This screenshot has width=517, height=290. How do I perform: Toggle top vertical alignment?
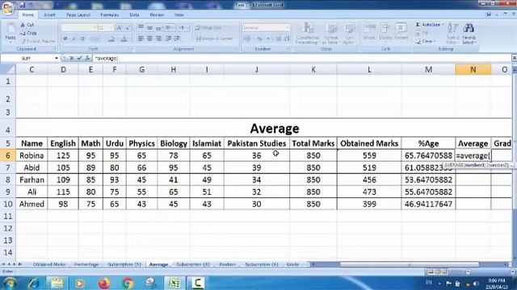pos(141,27)
